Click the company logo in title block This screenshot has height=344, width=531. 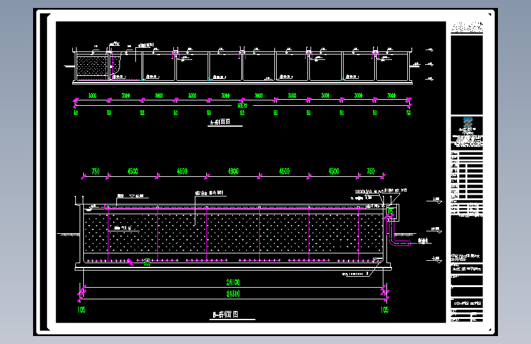(x=468, y=122)
